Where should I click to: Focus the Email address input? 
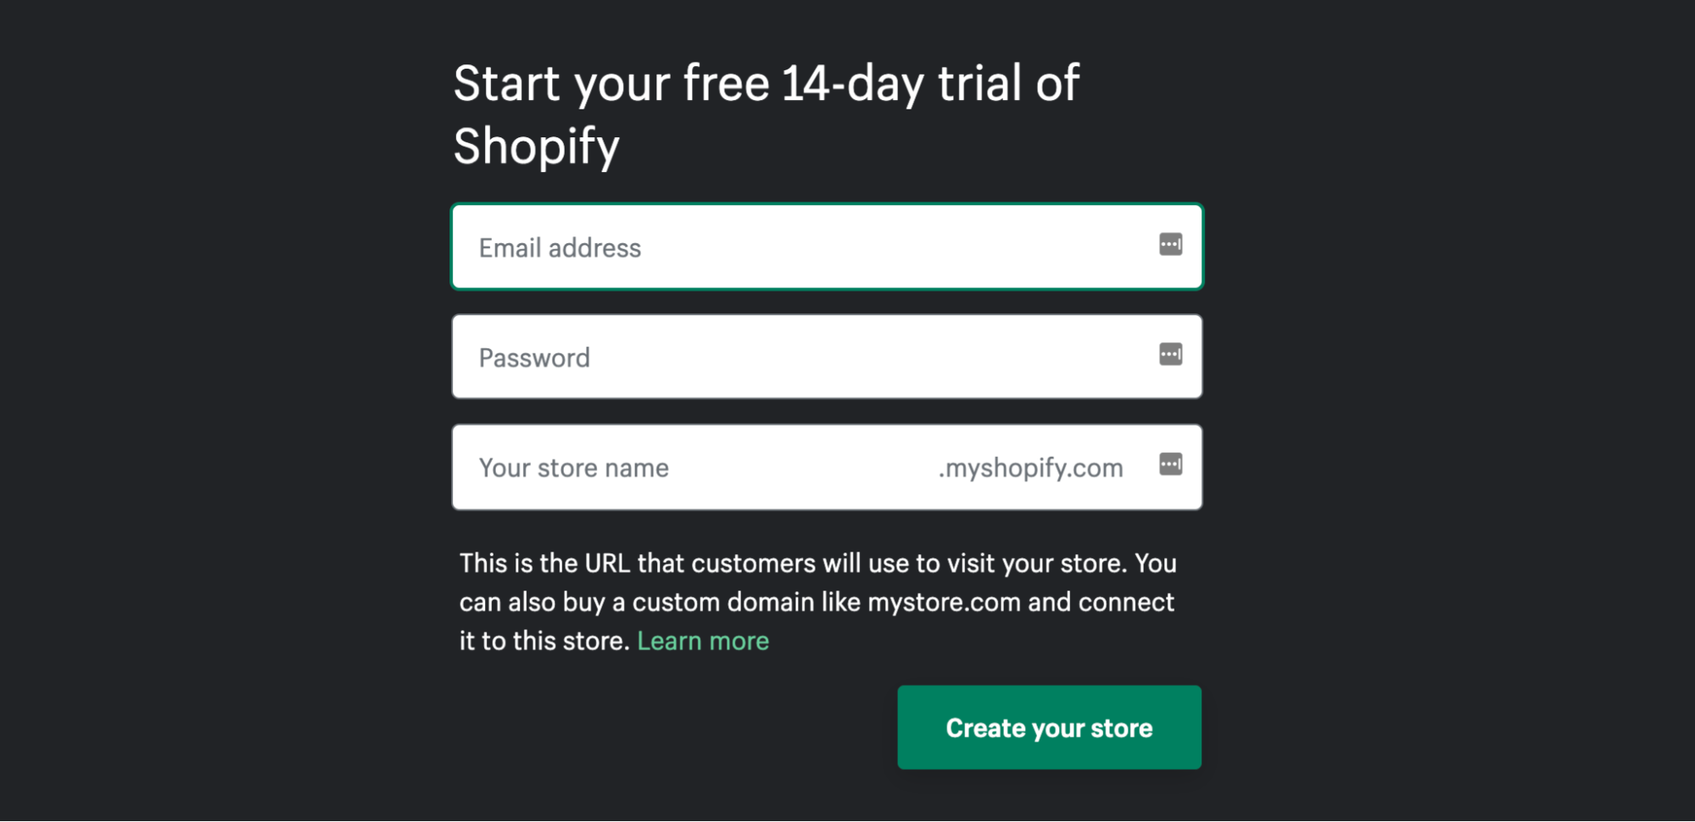827,247
